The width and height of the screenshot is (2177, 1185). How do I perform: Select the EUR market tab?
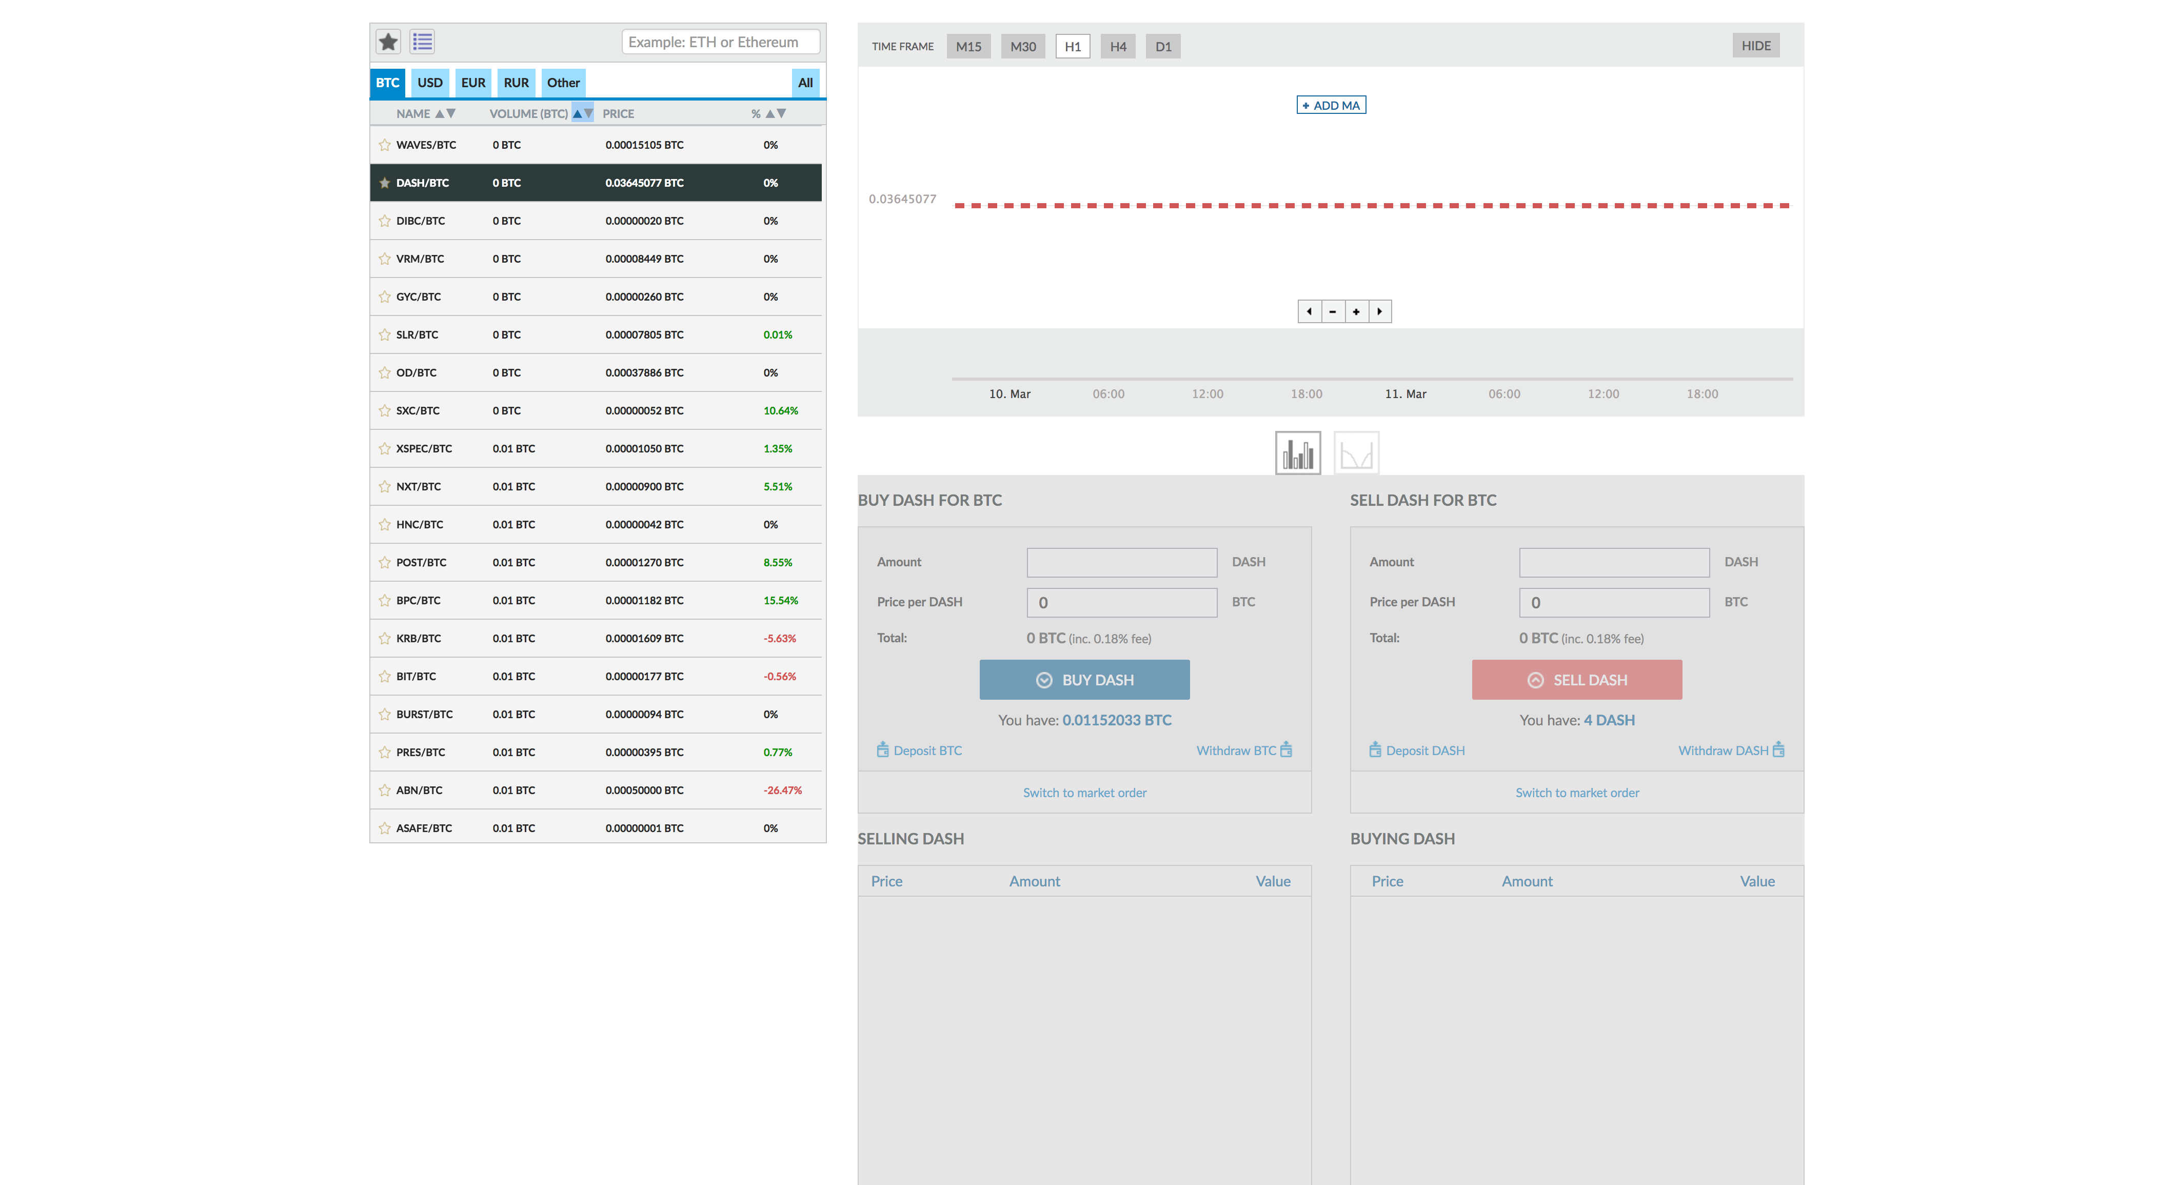tap(473, 83)
